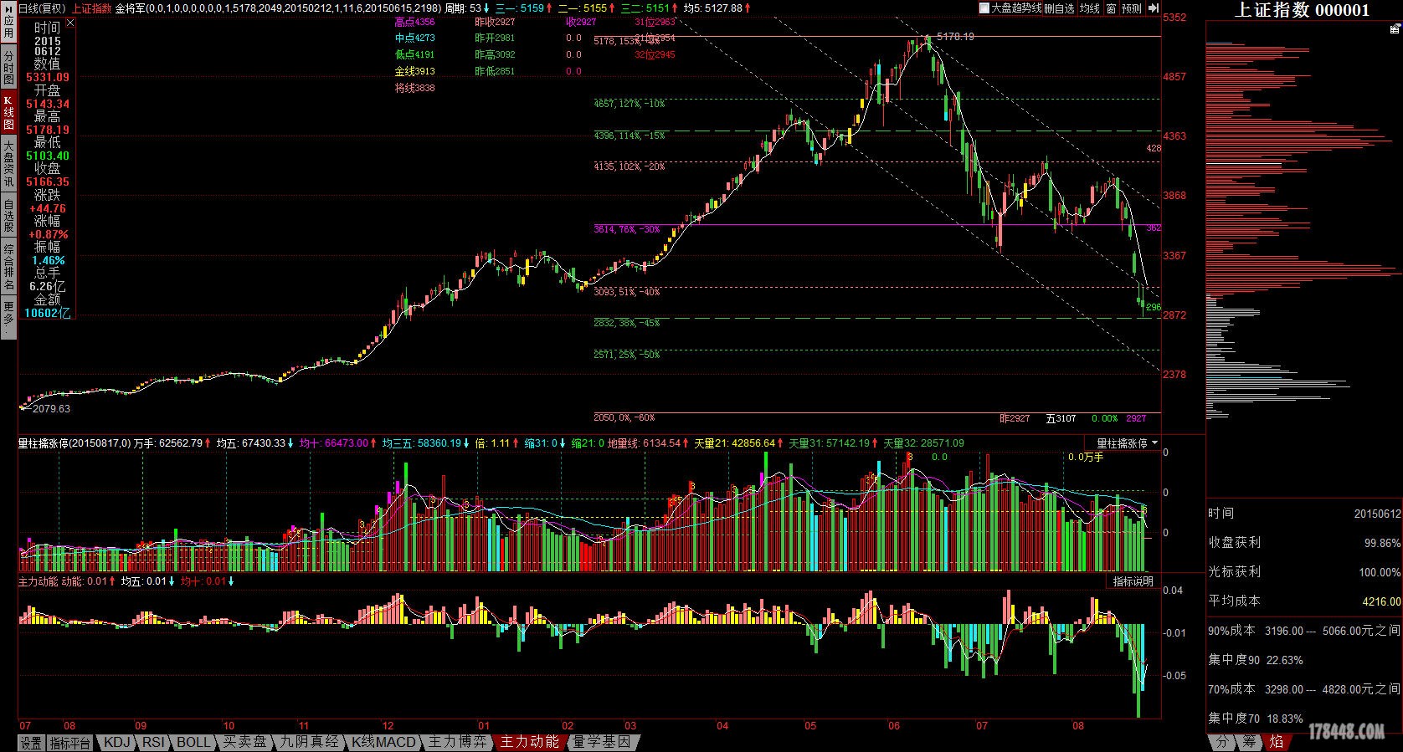1403x752 pixels.
Task: Click the 预测 forecast button
Action: [x=1132, y=8]
